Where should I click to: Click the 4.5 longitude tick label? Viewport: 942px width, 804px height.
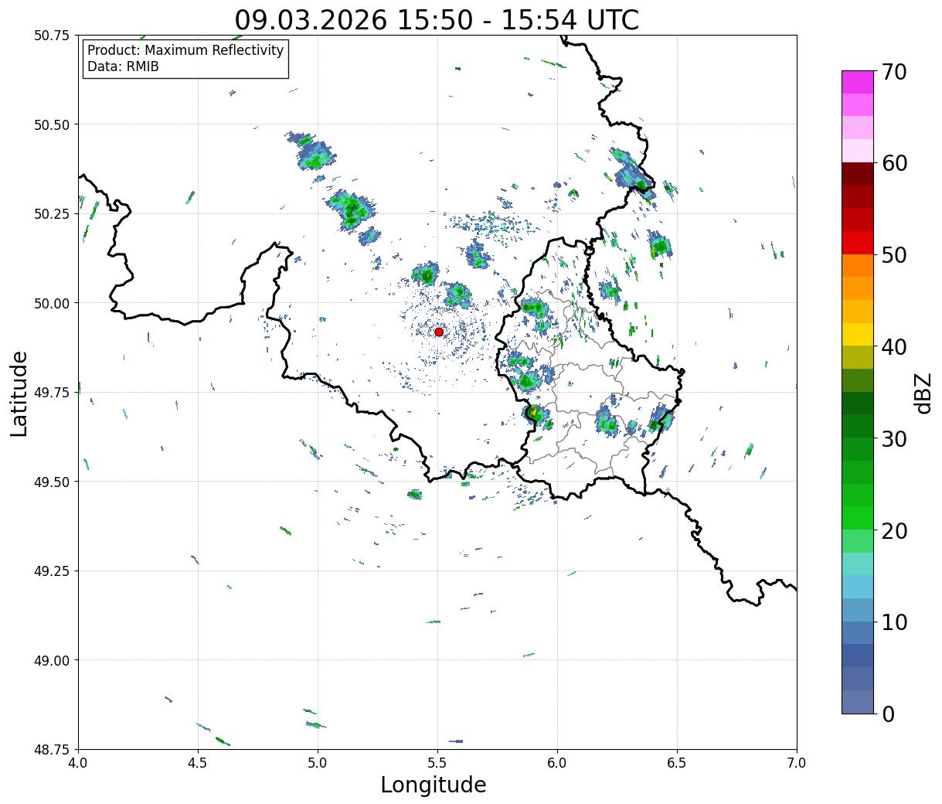(198, 762)
